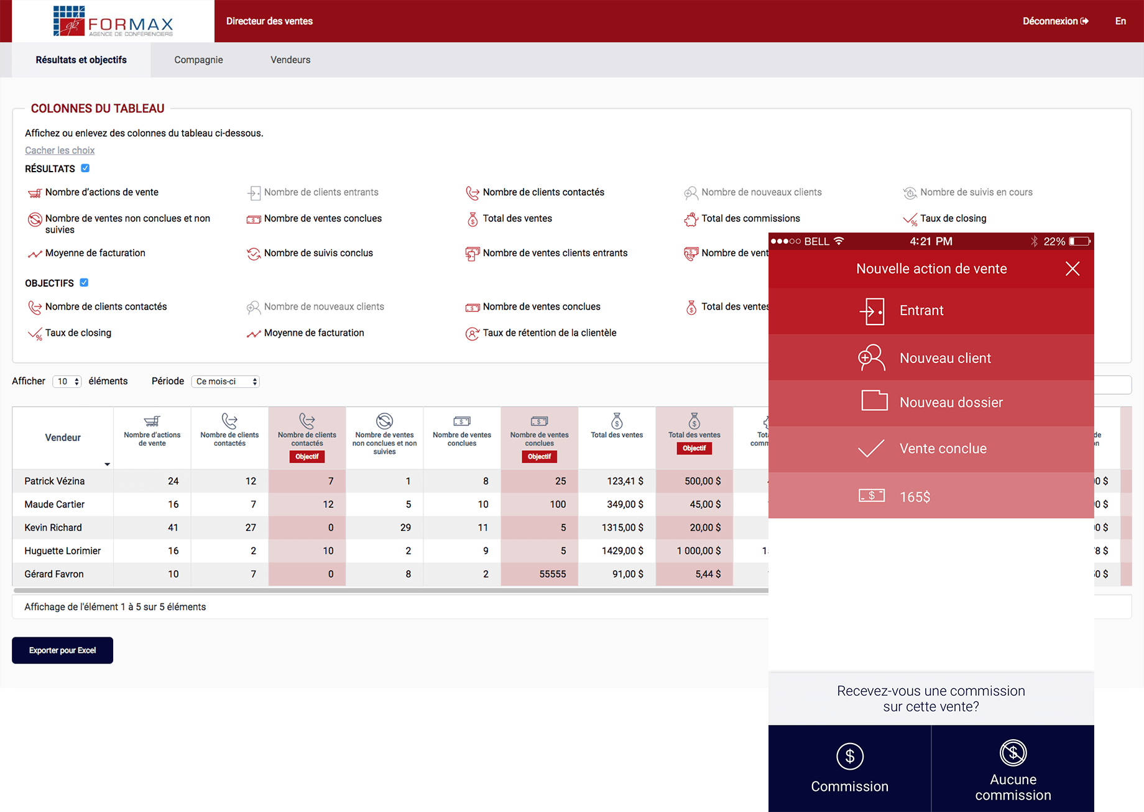Open the Afficher elements count dropdown
Viewport: 1144px width, 812px height.
point(67,382)
